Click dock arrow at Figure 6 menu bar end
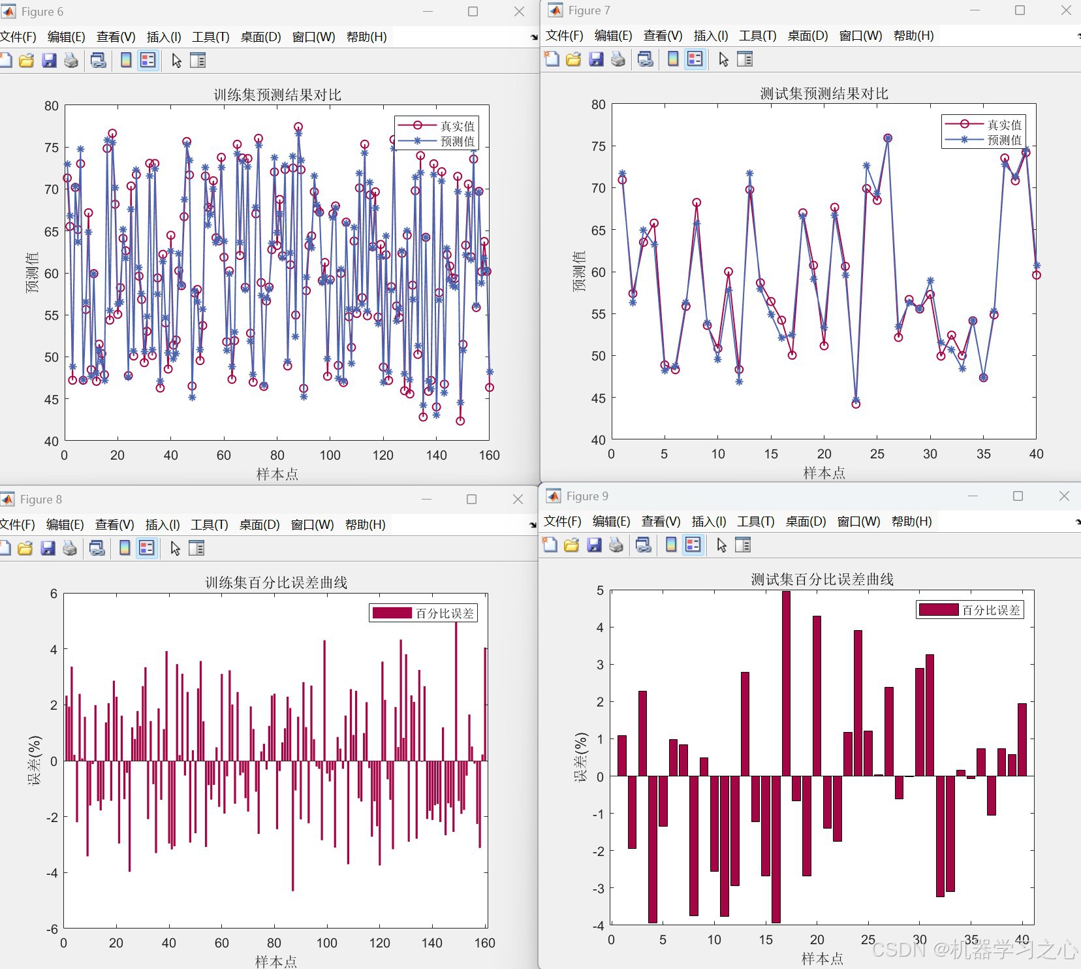 coord(534,37)
